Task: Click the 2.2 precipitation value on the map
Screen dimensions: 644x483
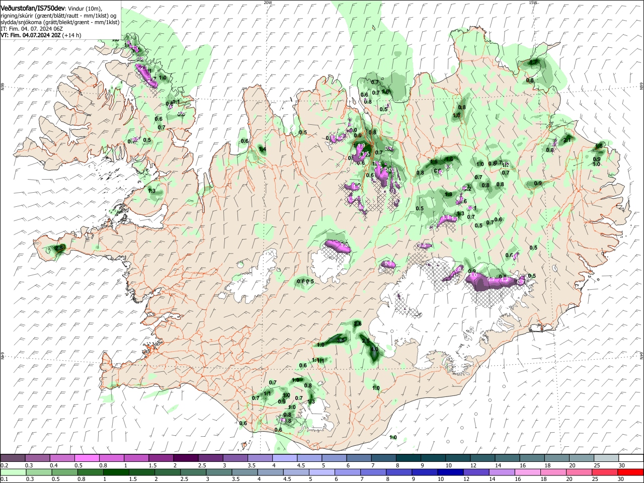Action: click(467, 188)
